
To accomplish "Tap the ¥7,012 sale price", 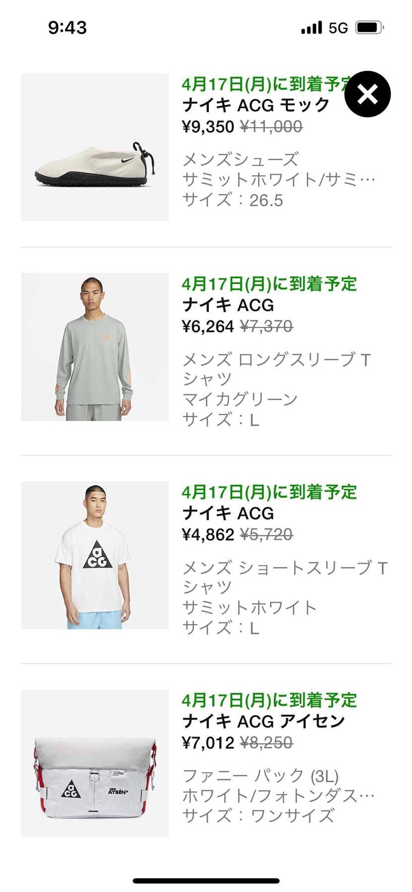I will tap(208, 743).
